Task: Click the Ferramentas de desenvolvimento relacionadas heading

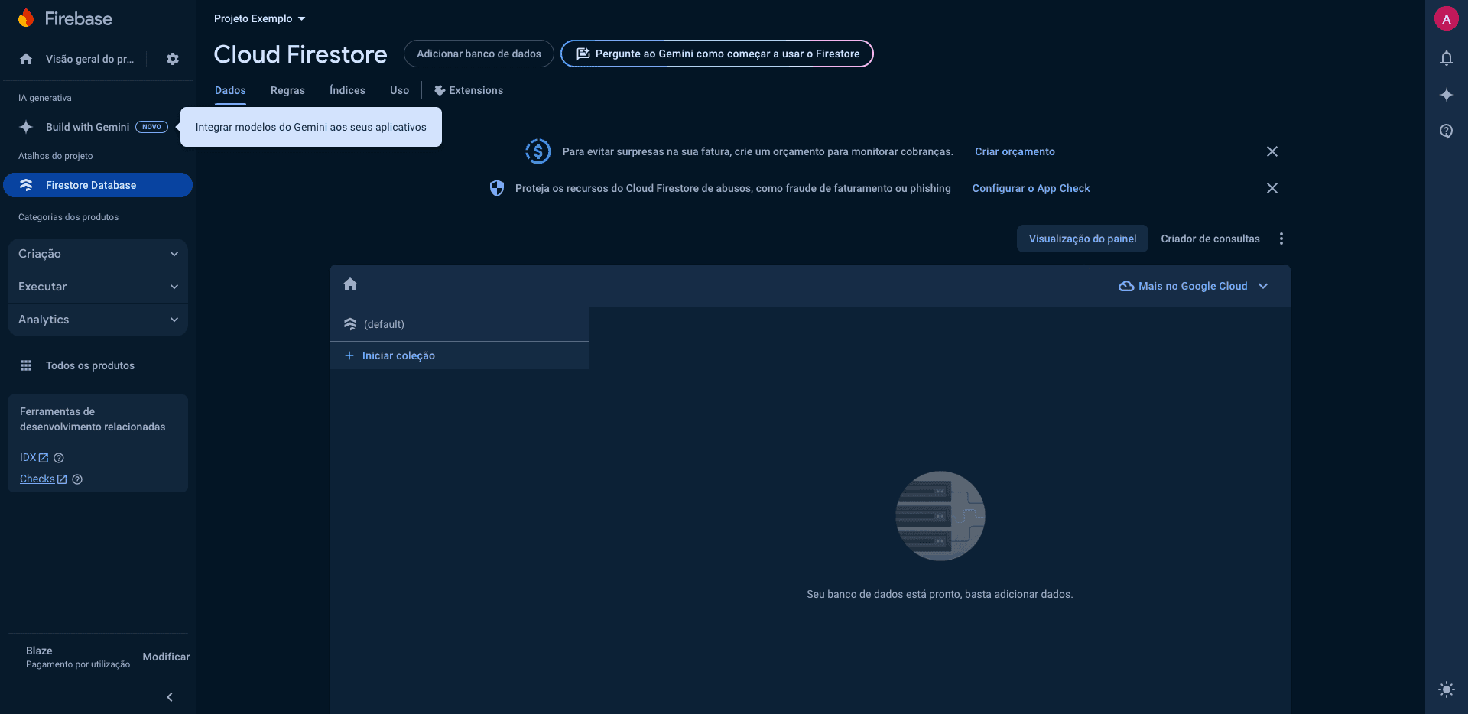Action: click(93, 419)
